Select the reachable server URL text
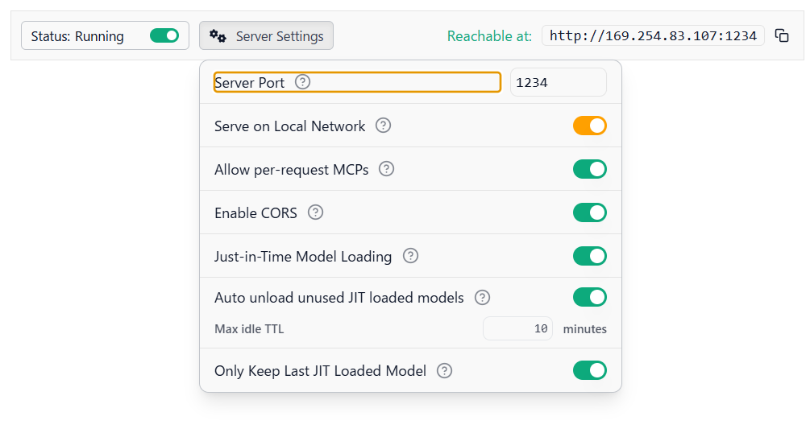The height and width of the screenshot is (433, 810). coord(653,35)
